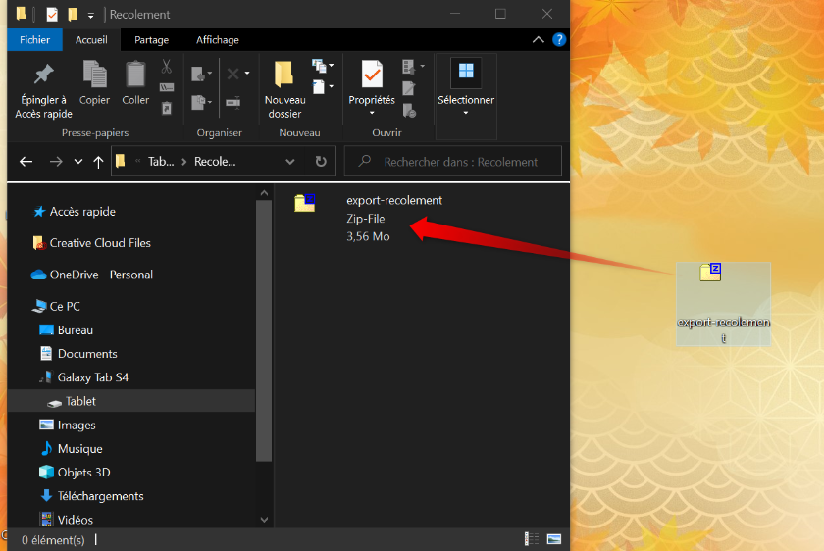Switch to the large icons view in the status bar
This screenshot has height=551, width=824.
click(x=554, y=539)
